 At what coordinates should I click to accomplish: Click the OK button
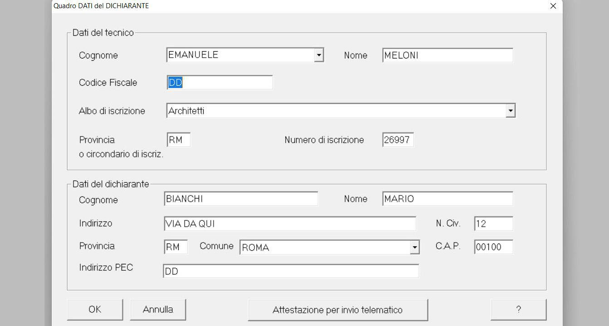[x=95, y=310]
